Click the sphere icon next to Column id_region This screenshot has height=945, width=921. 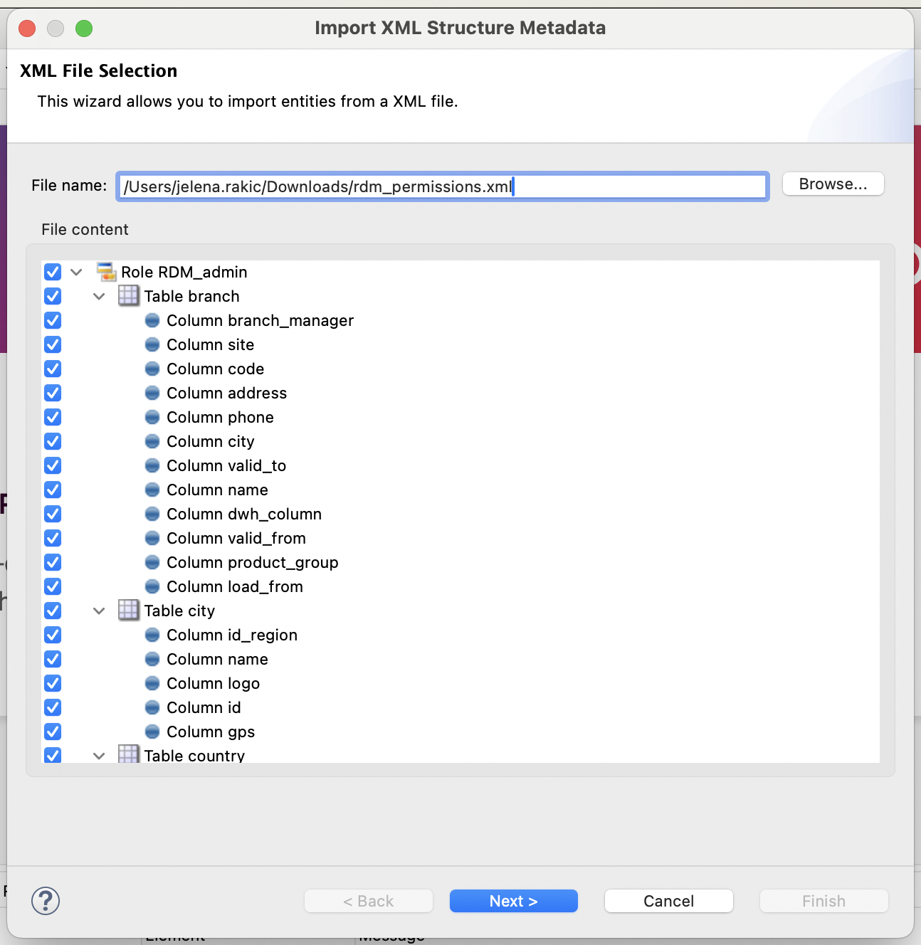pyautogui.click(x=152, y=635)
